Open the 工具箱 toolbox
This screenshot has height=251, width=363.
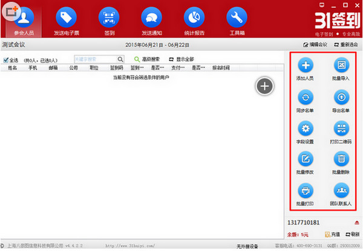pyautogui.click(x=237, y=21)
